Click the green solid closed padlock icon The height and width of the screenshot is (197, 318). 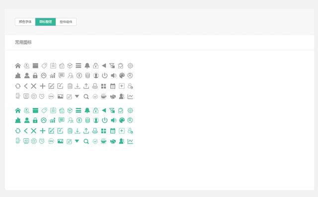pos(35,120)
